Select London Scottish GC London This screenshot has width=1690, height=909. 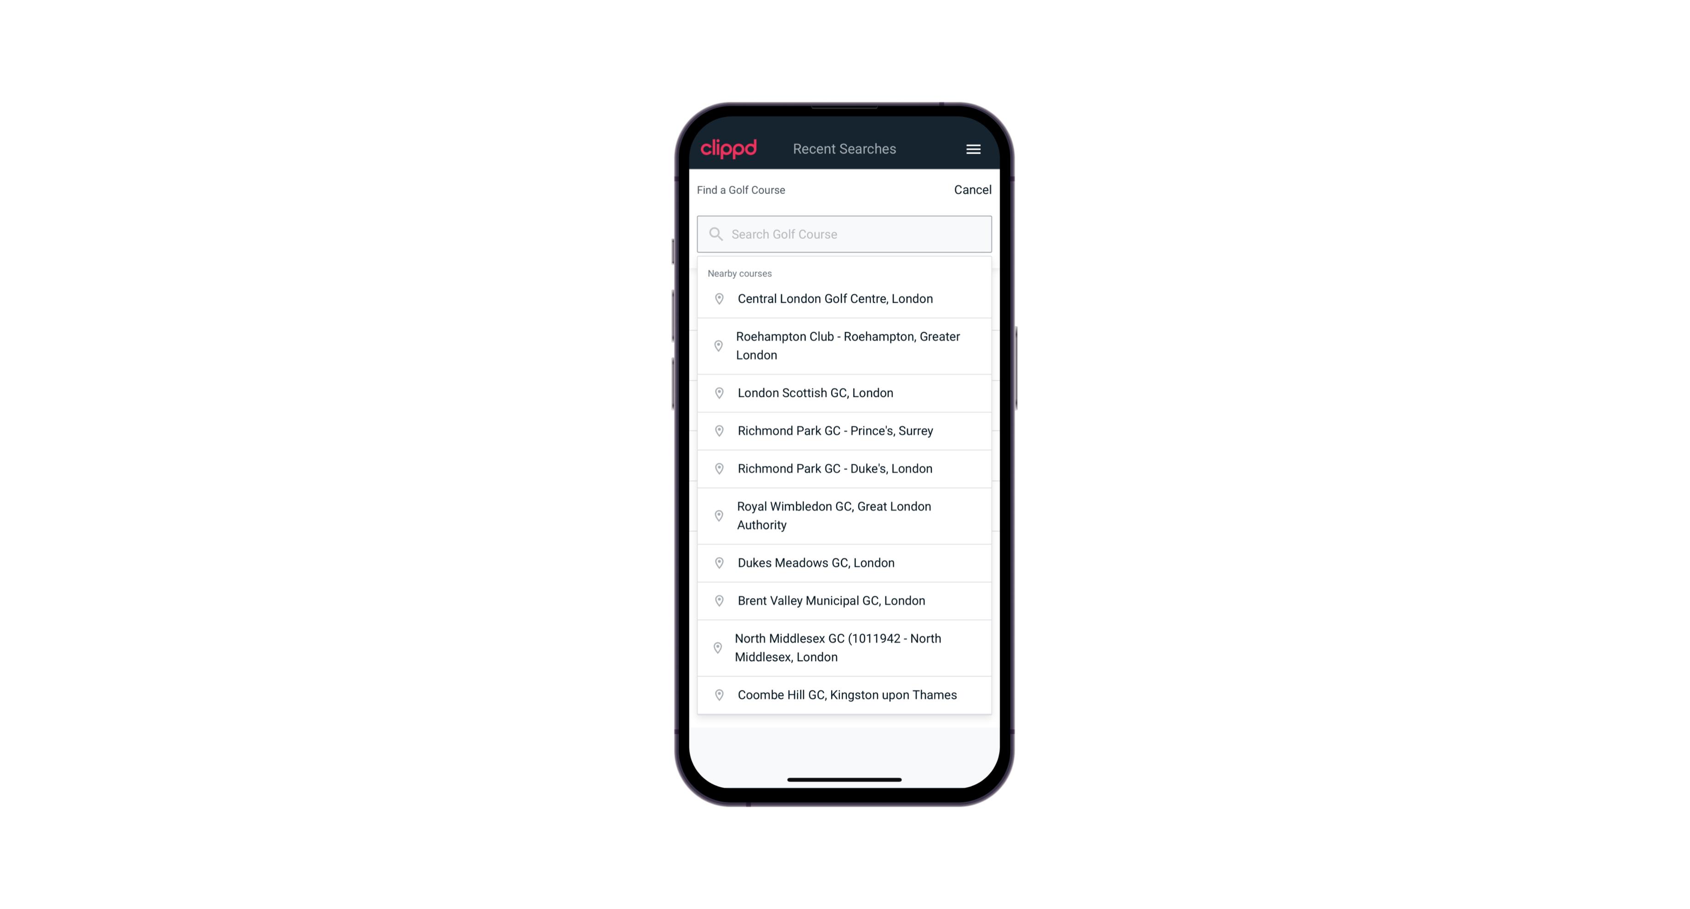[845, 392]
